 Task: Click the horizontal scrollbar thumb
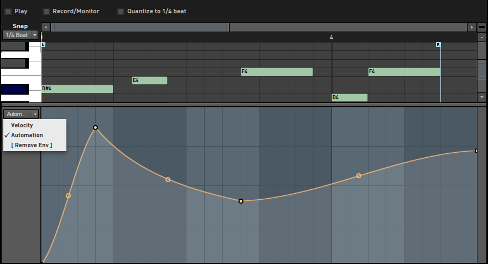pos(140,27)
